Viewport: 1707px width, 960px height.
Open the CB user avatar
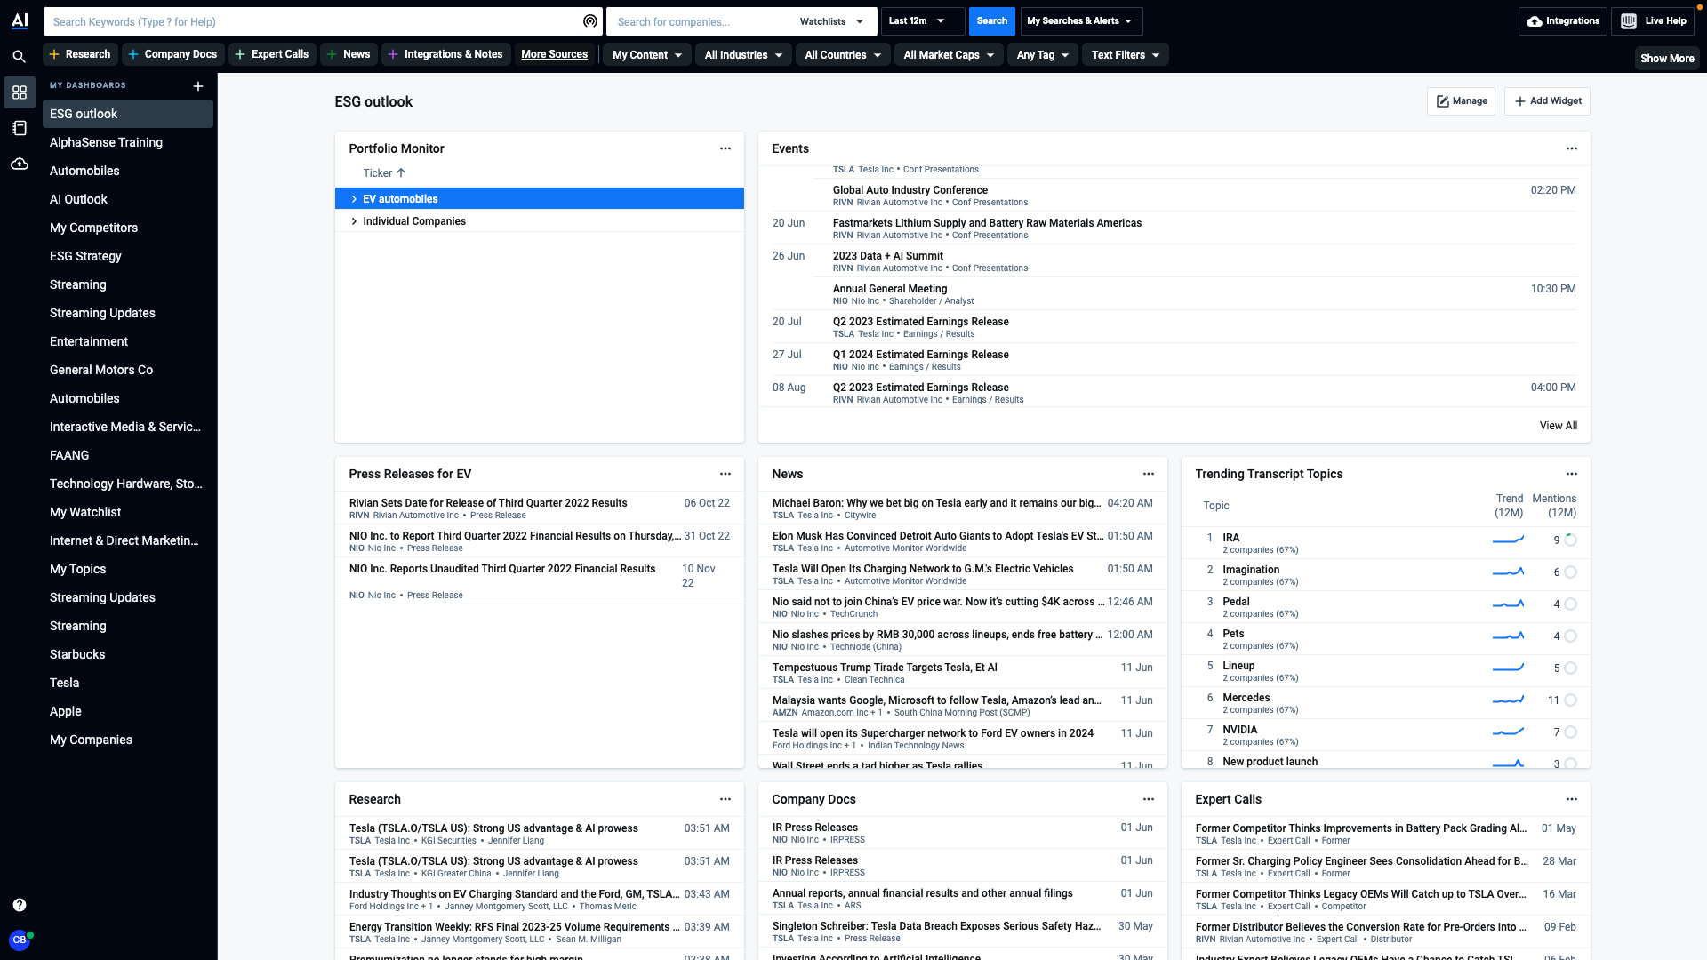(x=20, y=940)
